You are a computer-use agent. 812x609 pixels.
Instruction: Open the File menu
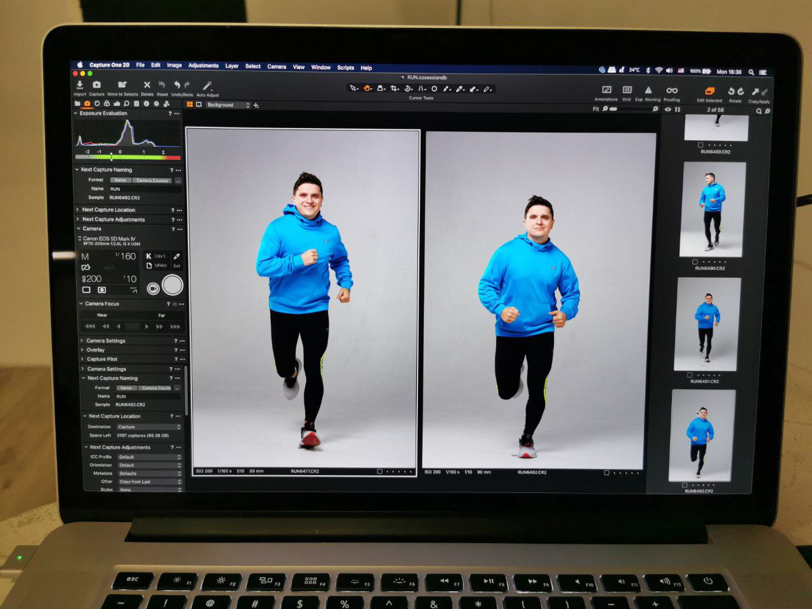click(140, 65)
